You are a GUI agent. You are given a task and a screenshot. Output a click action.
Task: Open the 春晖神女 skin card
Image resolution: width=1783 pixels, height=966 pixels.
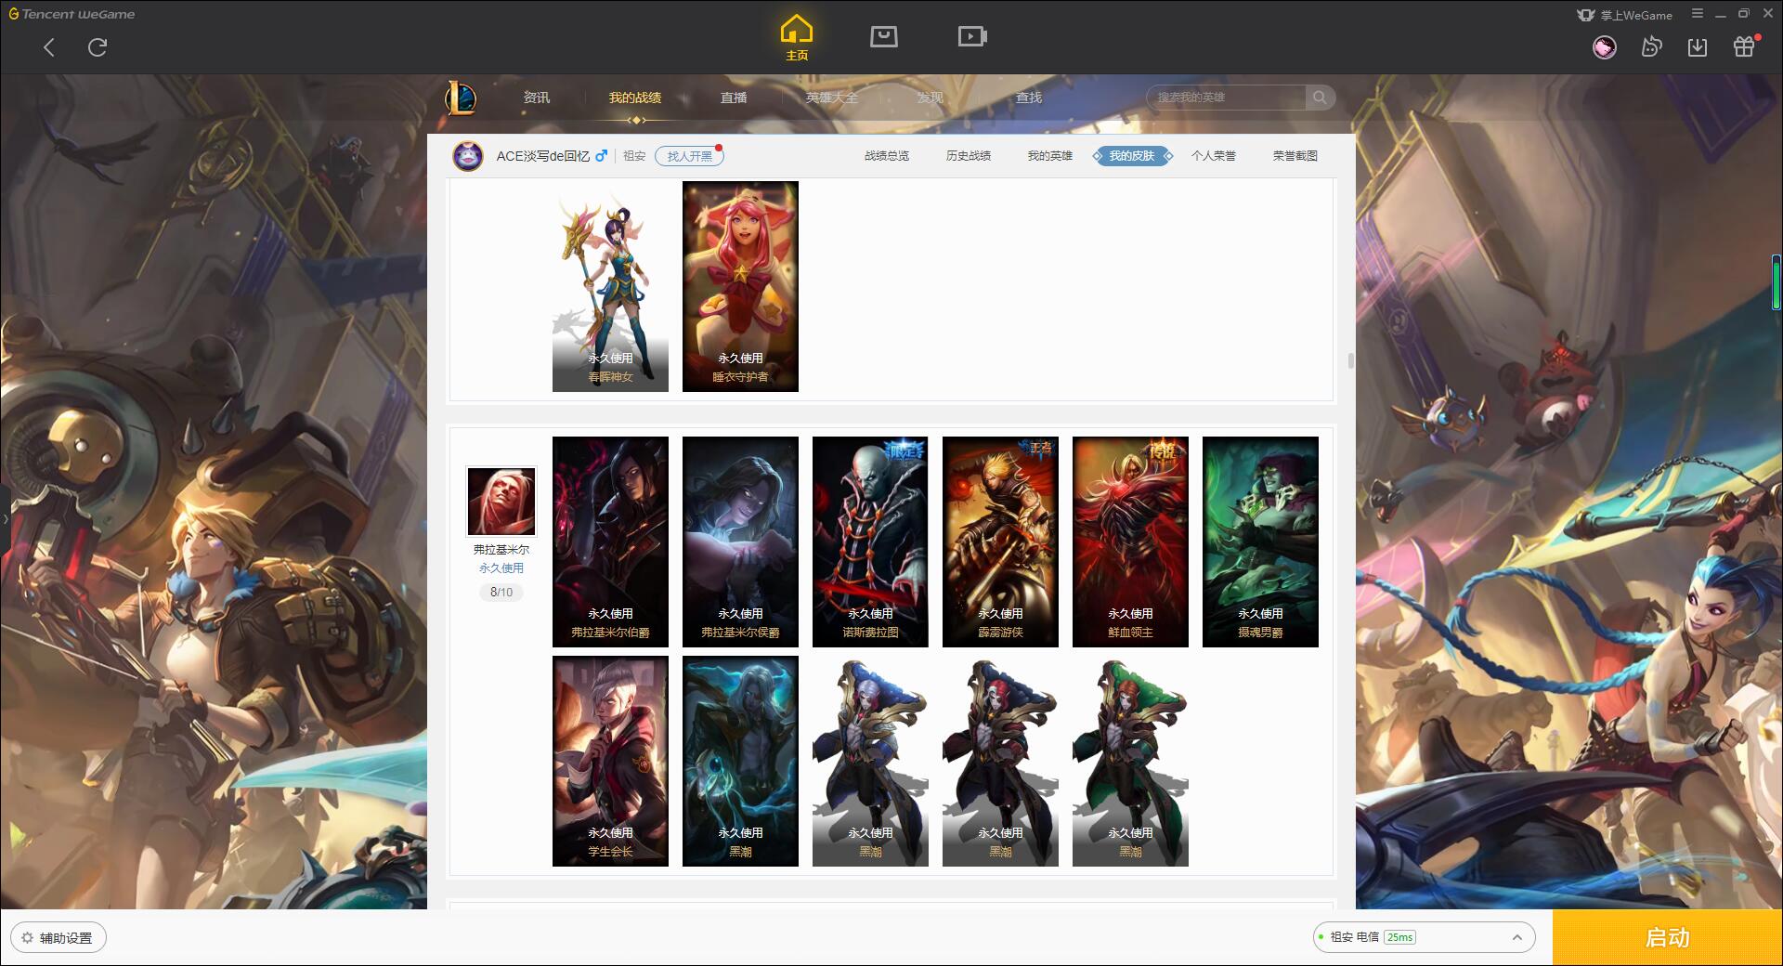pos(610,286)
